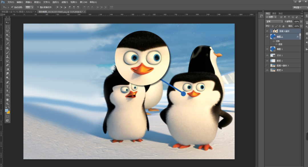This screenshot has width=308, height=167.
Task: Show the hidden 图层 0 副本 2 layer
Action: [x=267, y=65]
